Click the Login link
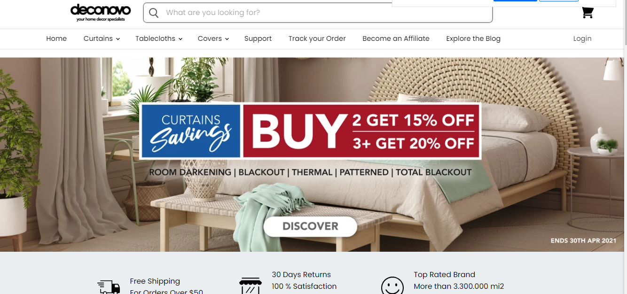This screenshot has height=294, width=627. point(582,39)
